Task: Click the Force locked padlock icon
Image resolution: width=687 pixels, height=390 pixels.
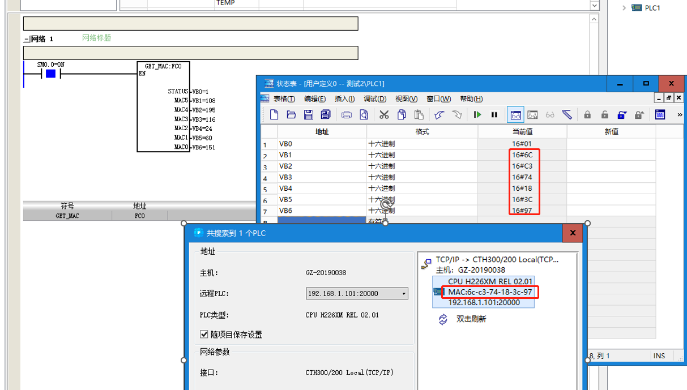Action: [x=587, y=115]
